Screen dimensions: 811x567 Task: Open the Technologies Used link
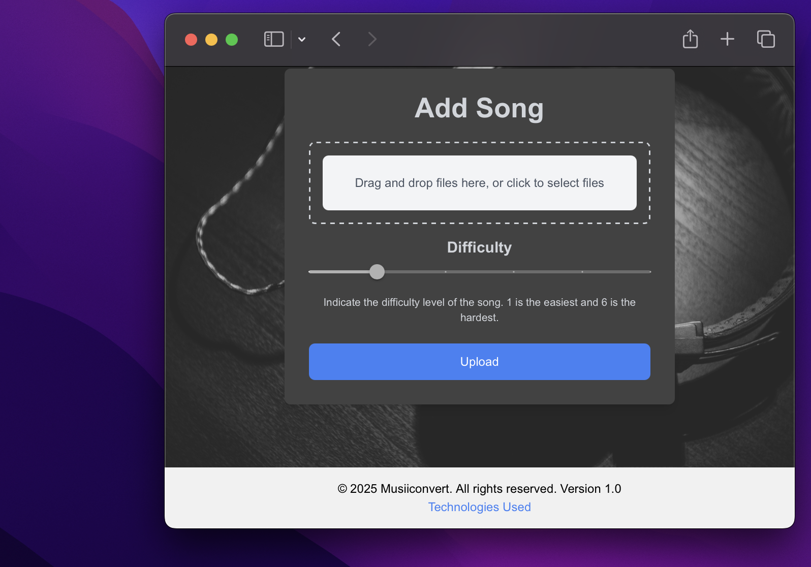coord(480,507)
